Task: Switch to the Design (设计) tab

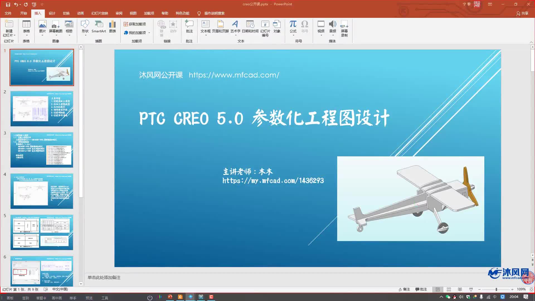Action: 52,13
